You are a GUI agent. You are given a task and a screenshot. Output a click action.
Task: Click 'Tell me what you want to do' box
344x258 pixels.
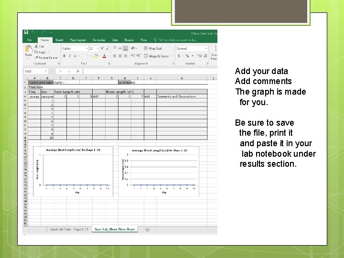pyautogui.click(x=175, y=40)
